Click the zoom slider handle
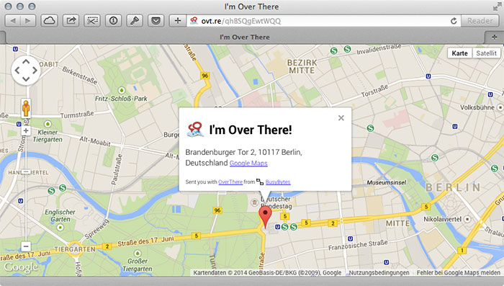This screenshot has height=286, width=504. pos(26,171)
